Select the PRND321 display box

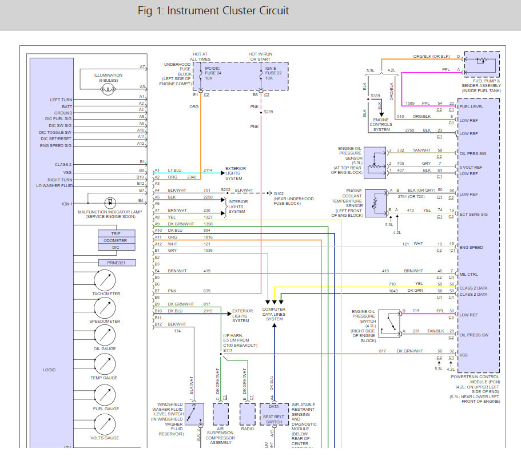tap(117, 263)
